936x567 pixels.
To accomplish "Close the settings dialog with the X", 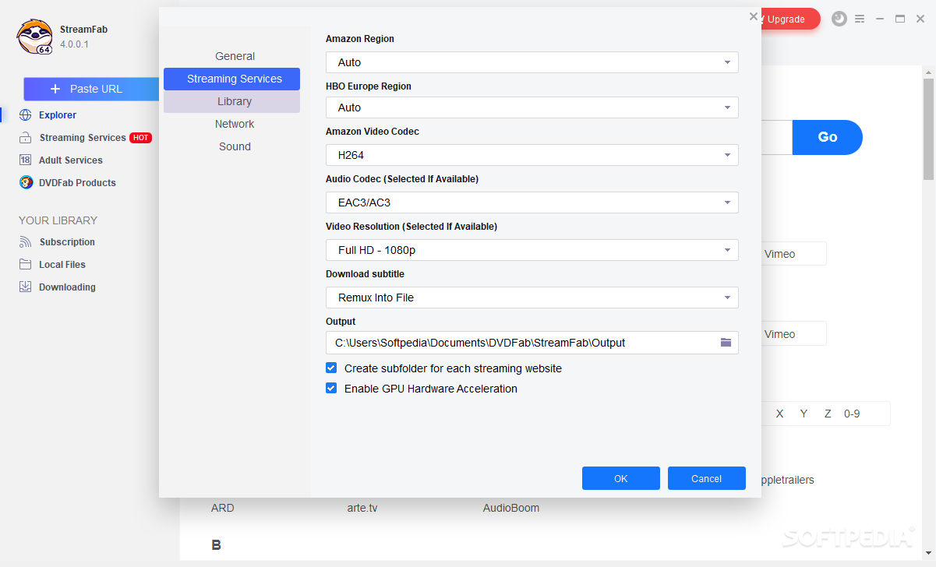I will 753,16.
